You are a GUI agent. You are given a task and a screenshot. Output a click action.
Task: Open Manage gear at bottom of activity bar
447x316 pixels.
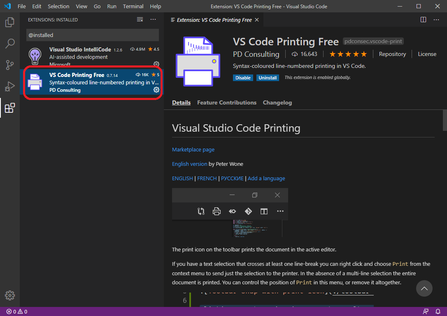click(x=10, y=295)
